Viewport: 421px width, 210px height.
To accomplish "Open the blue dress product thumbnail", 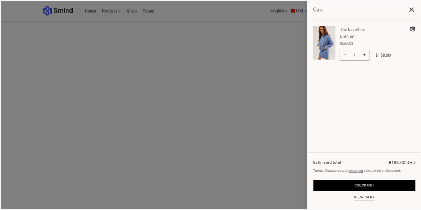I will (x=324, y=43).
